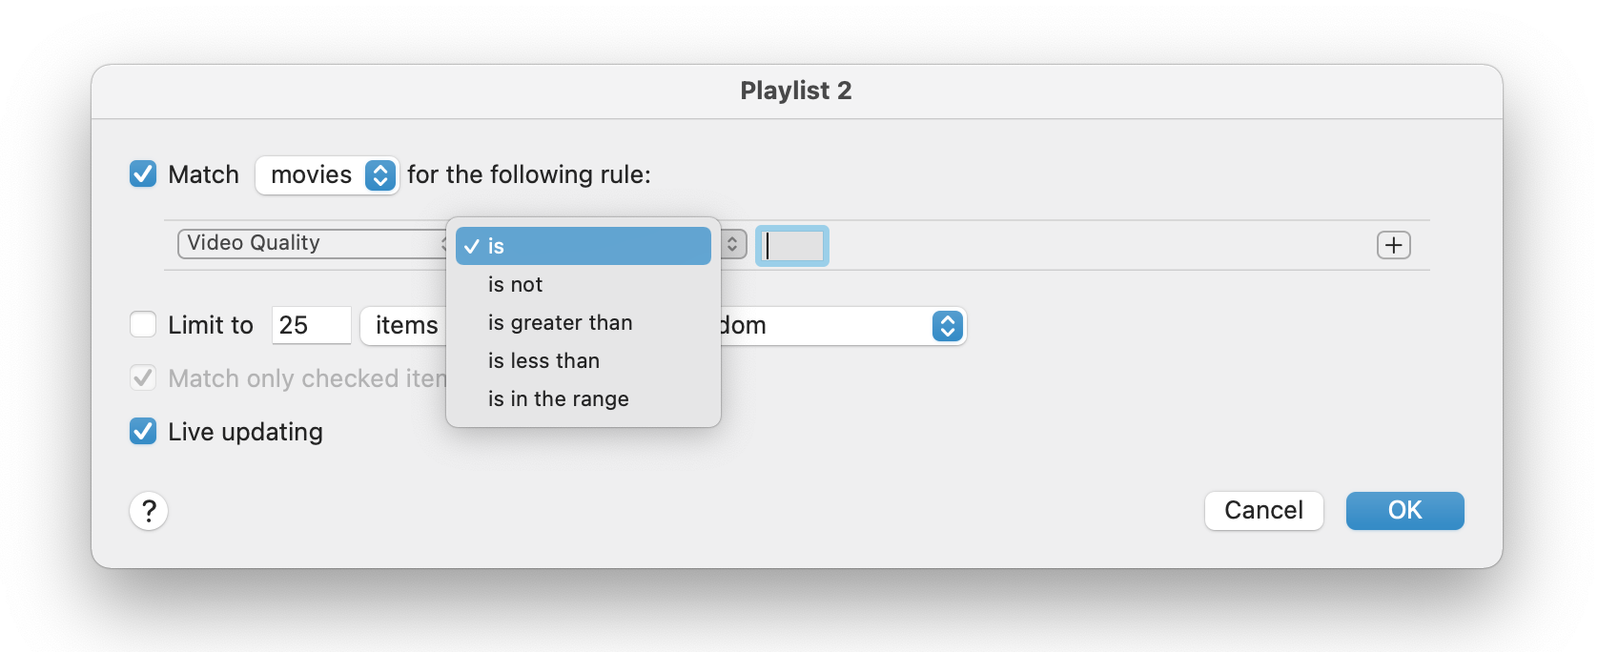Confirm the playlist with OK button
This screenshot has width=1598, height=652.
coord(1404,511)
